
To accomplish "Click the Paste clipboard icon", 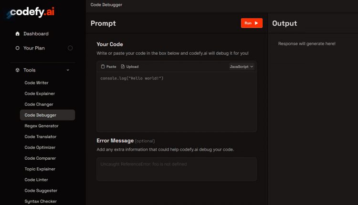I will 103,67.
